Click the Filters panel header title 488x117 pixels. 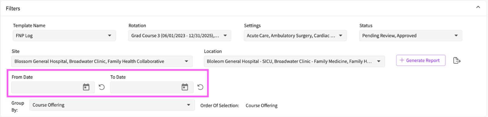pos(13,9)
